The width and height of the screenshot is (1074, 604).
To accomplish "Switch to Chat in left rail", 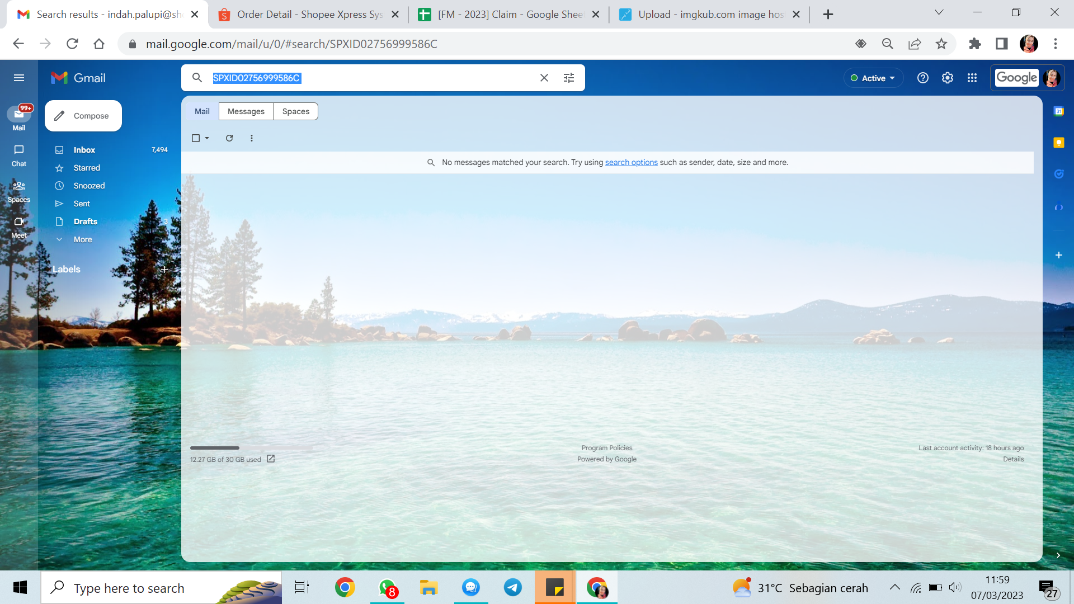I will coord(19,155).
